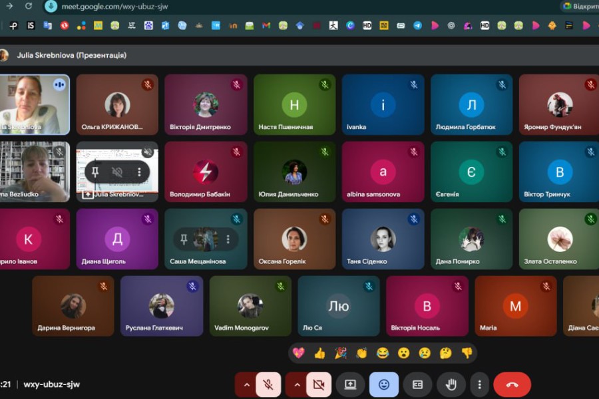Select Оксана Горелік's participant tile
599x399 pixels.
pos(294,239)
